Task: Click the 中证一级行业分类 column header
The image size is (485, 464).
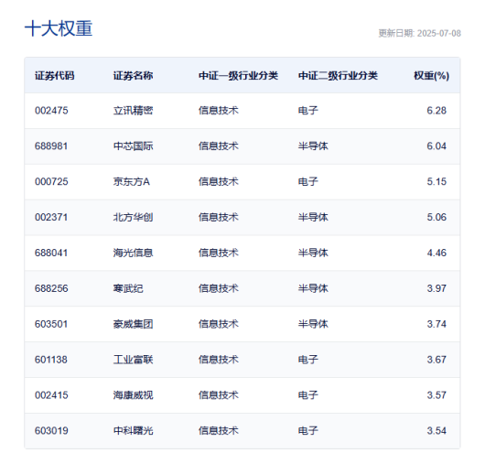Action: [x=238, y=75]
